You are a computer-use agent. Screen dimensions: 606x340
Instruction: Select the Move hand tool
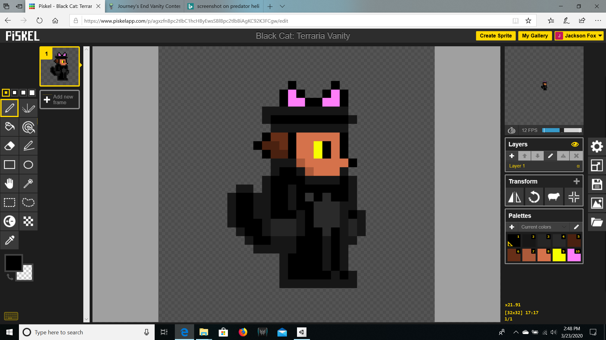[9, 184]
